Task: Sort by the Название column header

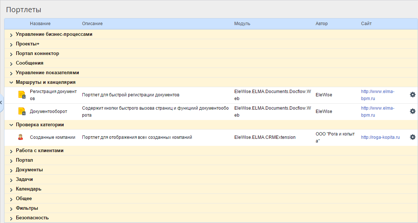Action: [x=40, y=24]
